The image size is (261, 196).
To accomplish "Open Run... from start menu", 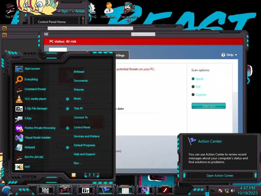I will [77, 163].
